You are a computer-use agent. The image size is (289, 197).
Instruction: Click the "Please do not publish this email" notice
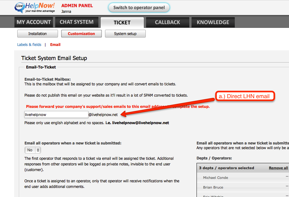tap(106, 95)
